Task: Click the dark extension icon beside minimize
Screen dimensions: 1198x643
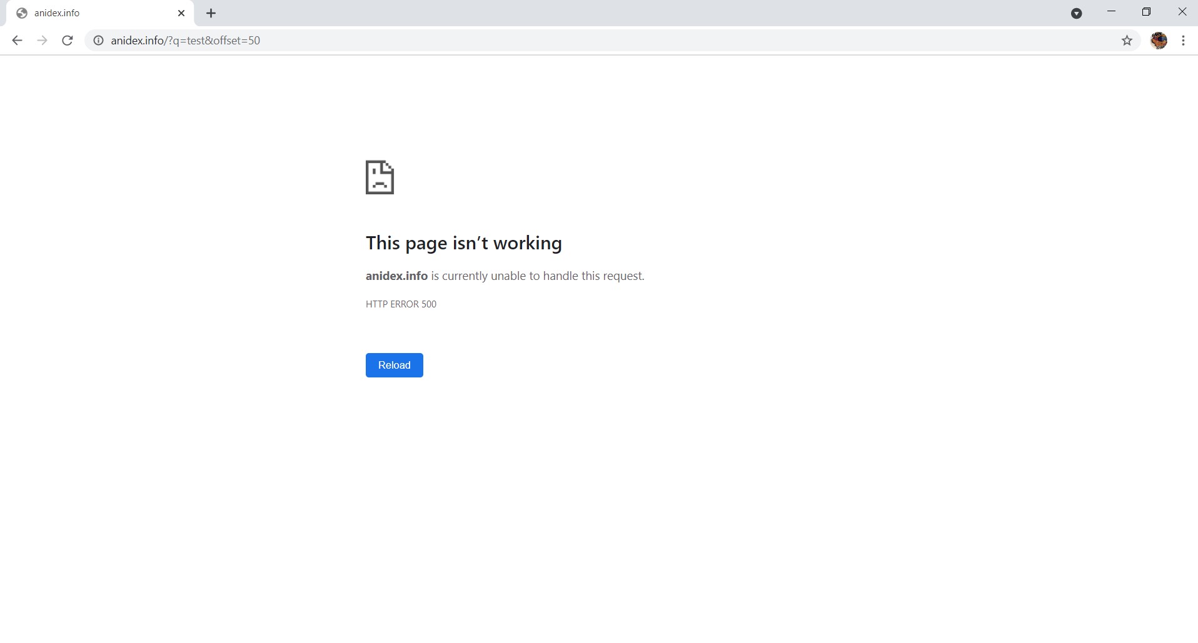Action: tap(1077, 12)
